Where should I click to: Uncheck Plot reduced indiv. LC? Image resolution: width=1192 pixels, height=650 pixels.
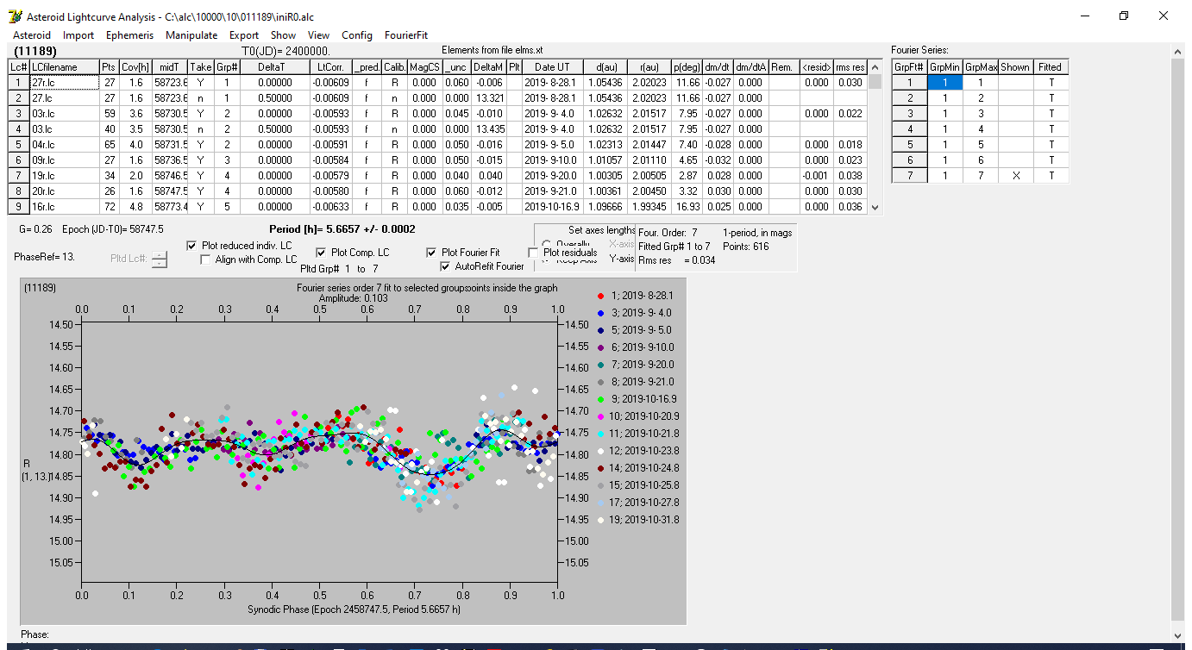(x=191, y=246)
